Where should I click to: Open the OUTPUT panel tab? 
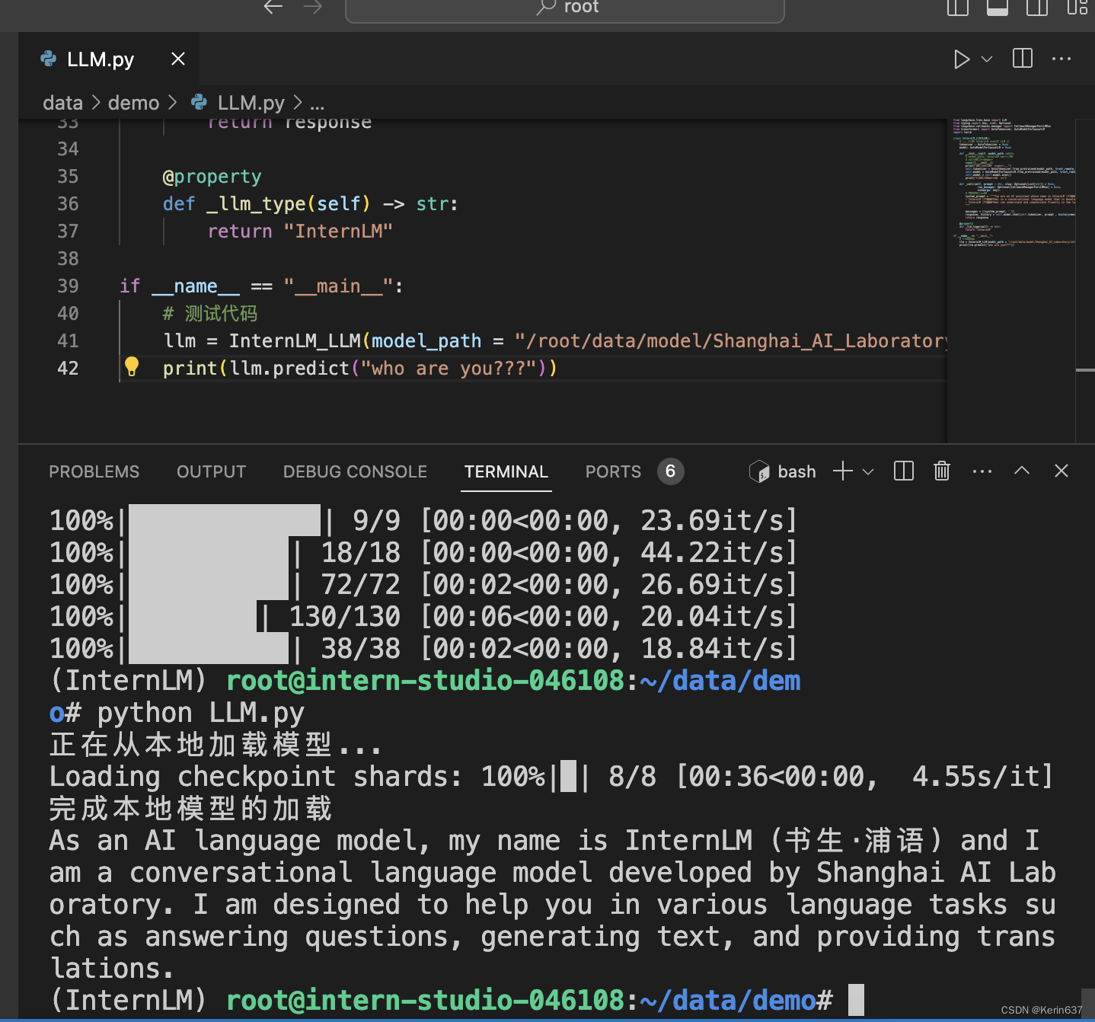coord(211,472)
